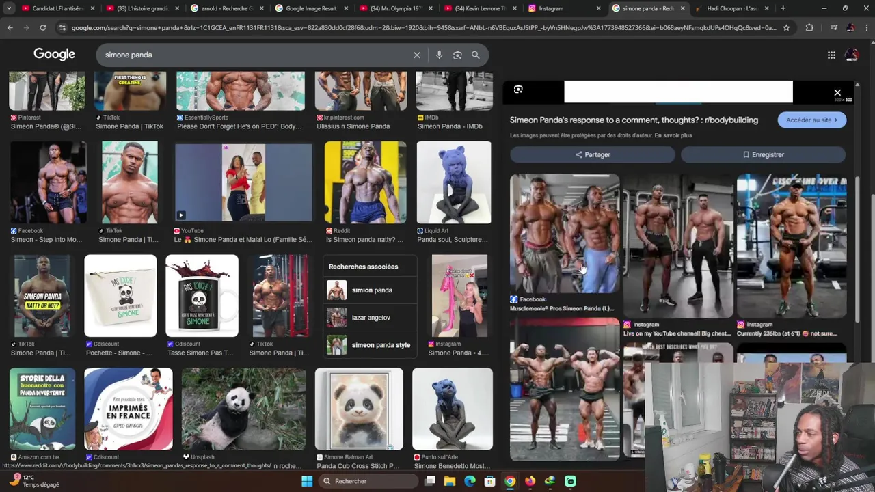Click inside the Google search field
The width and height of the screenshot is (875, 492).
click(x=256, y=55)
